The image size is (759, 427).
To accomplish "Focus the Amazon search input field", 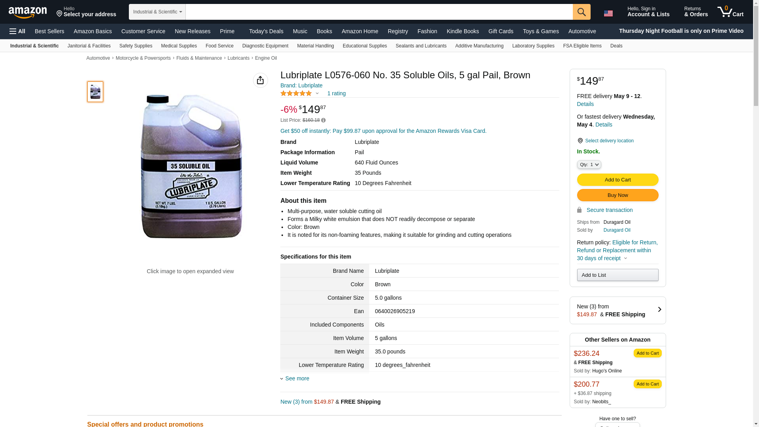I will [379, 12].
